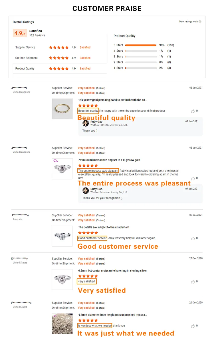Image resolution: width=214 pixels, height=343 pixels.
Task: Click the star row under the moissanite rods review
Action: [87, 320]
